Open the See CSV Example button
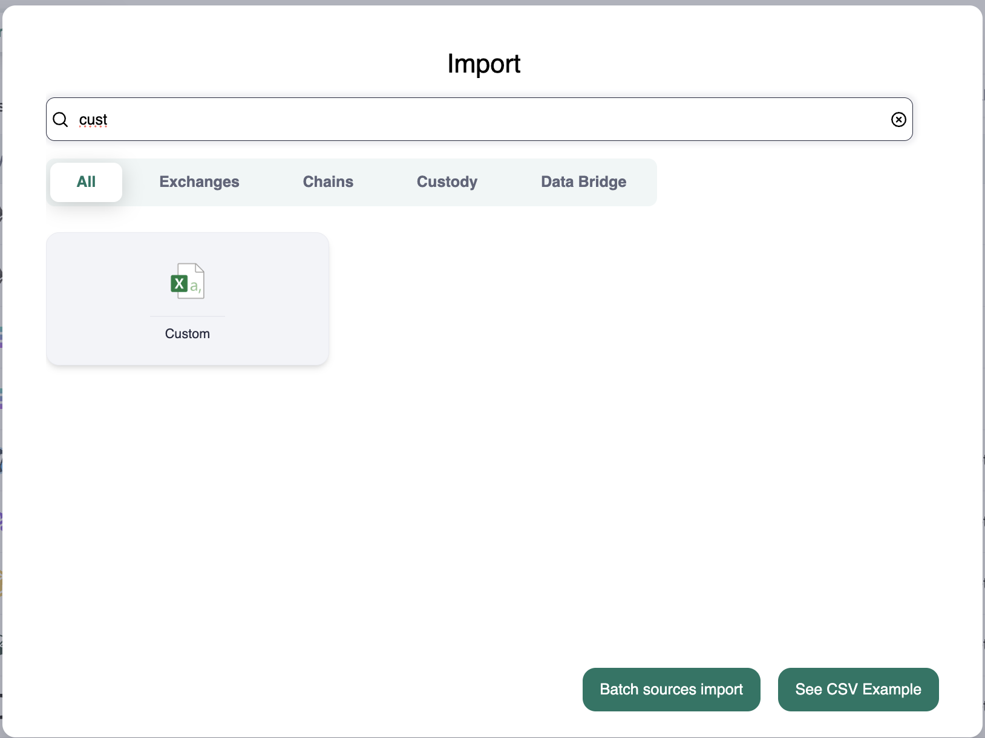Image resolution: width=985 pixels, height=738 pixels. (858, 690)
